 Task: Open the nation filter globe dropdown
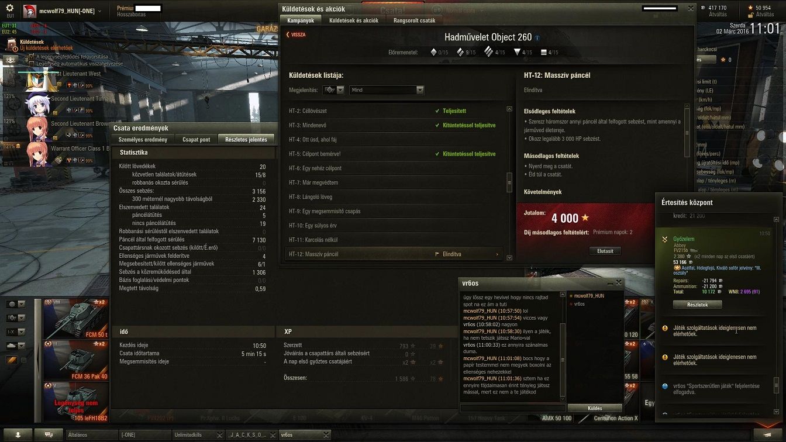click(16, 304)
